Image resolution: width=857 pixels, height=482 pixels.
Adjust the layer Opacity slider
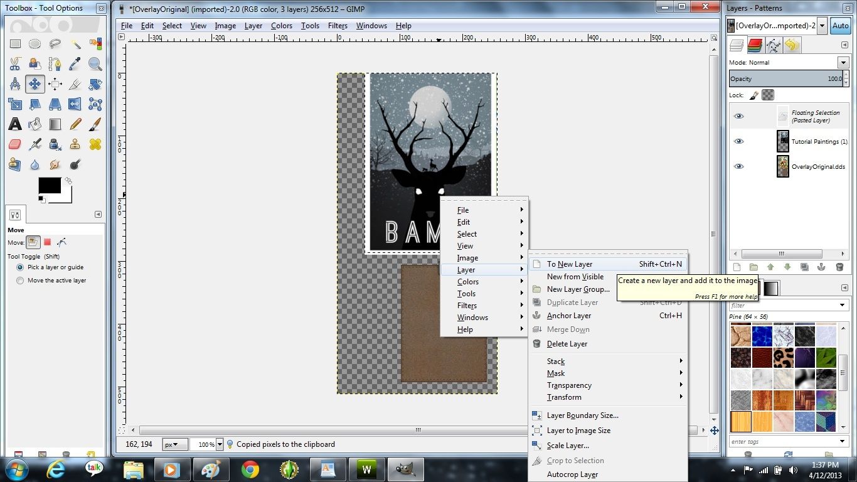787,79
